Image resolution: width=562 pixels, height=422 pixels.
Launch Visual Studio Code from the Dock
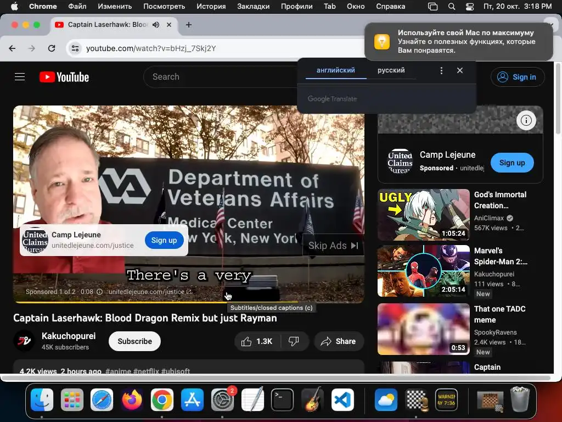tap(342, 399)
